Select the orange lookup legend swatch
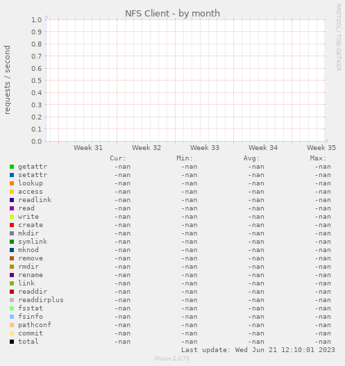Image resolution: width=345 pixels, height=366 pixels. pyautogui.click(x=12, y=183)
